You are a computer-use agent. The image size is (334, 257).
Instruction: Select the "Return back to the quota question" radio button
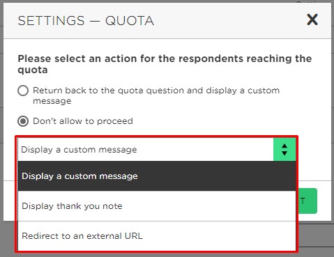(x=23, y=91)
